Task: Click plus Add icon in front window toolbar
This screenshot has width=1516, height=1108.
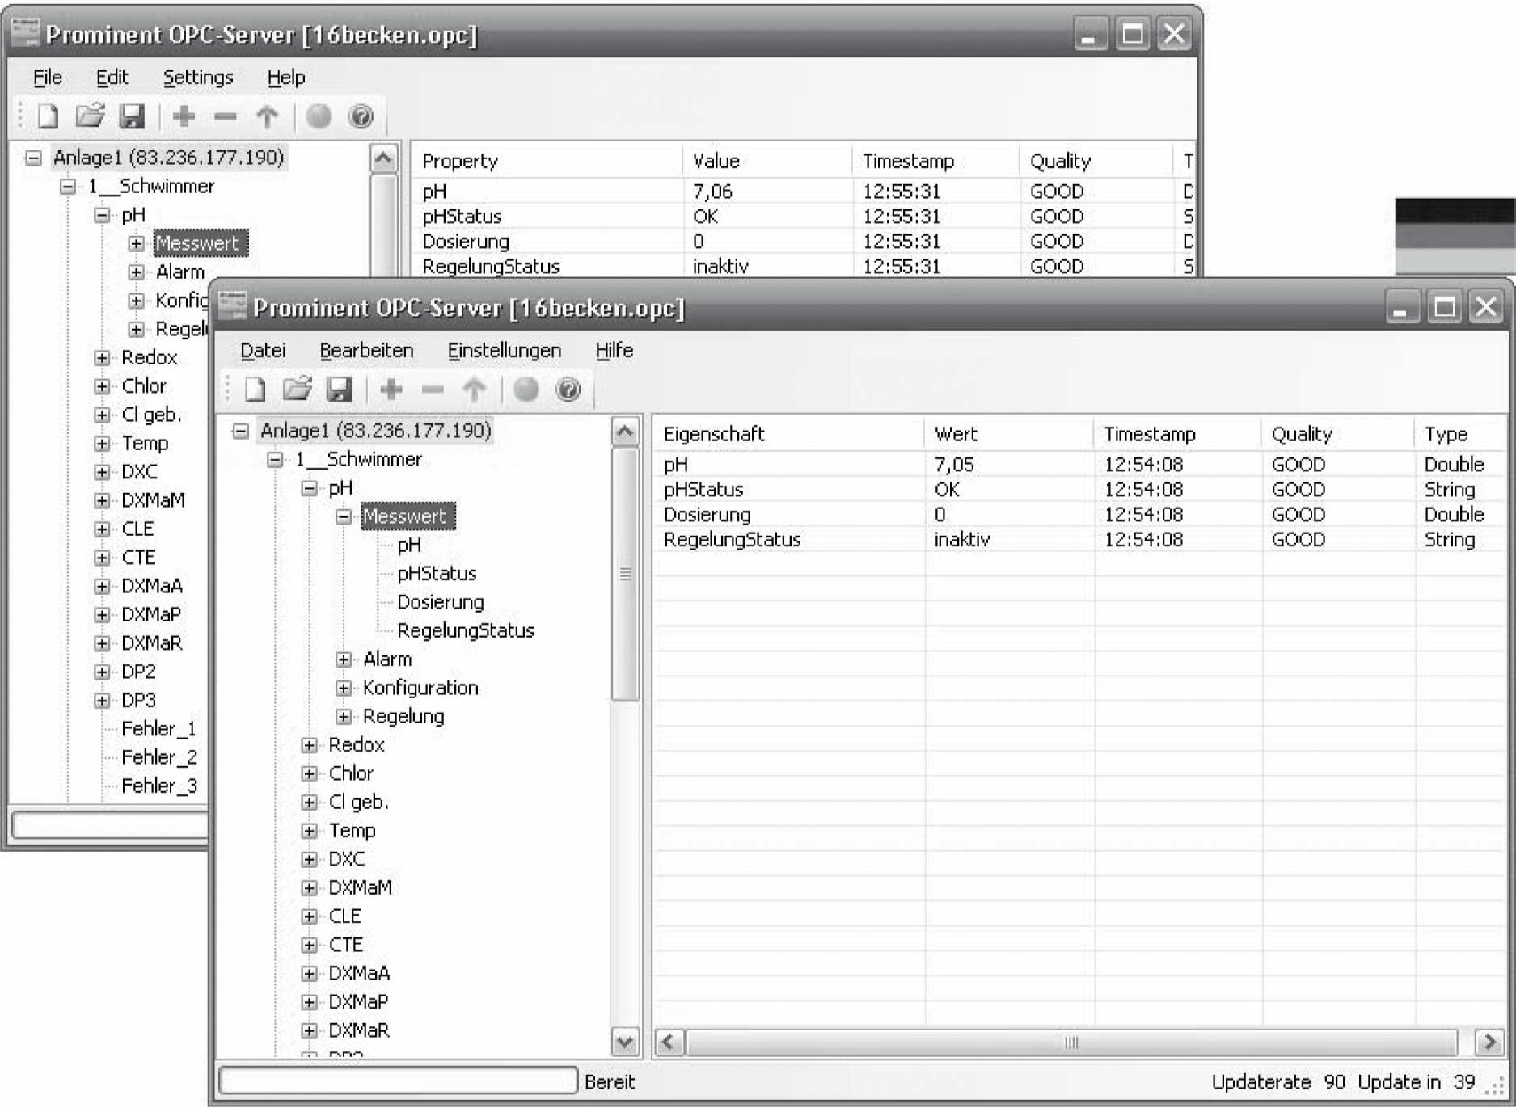Action: pos(391,390)
